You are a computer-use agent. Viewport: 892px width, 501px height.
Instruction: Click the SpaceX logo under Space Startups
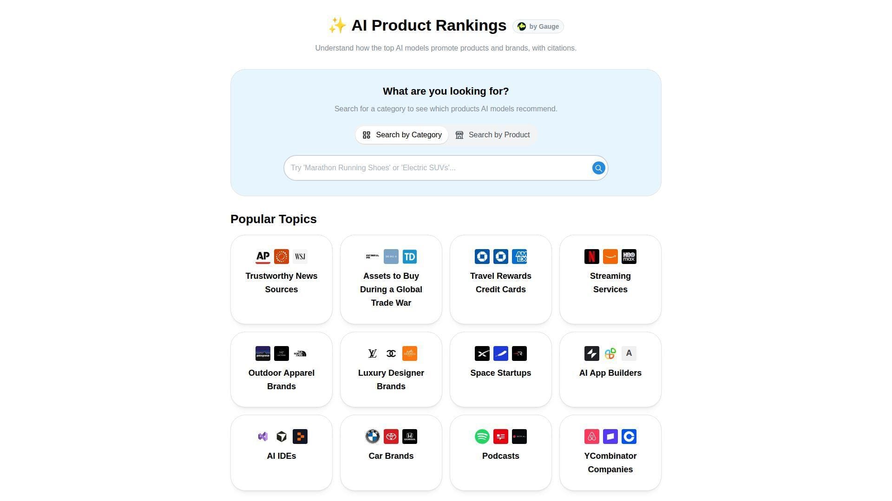pos(482,353)
